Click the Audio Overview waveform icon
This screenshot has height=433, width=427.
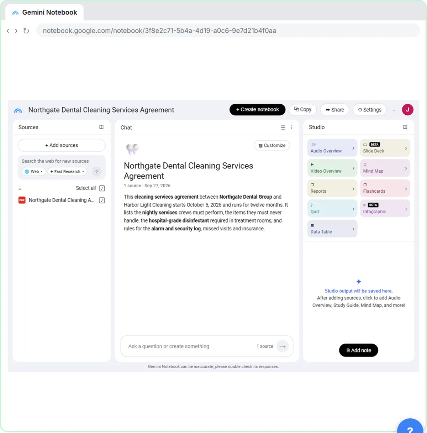coord(313,145)
